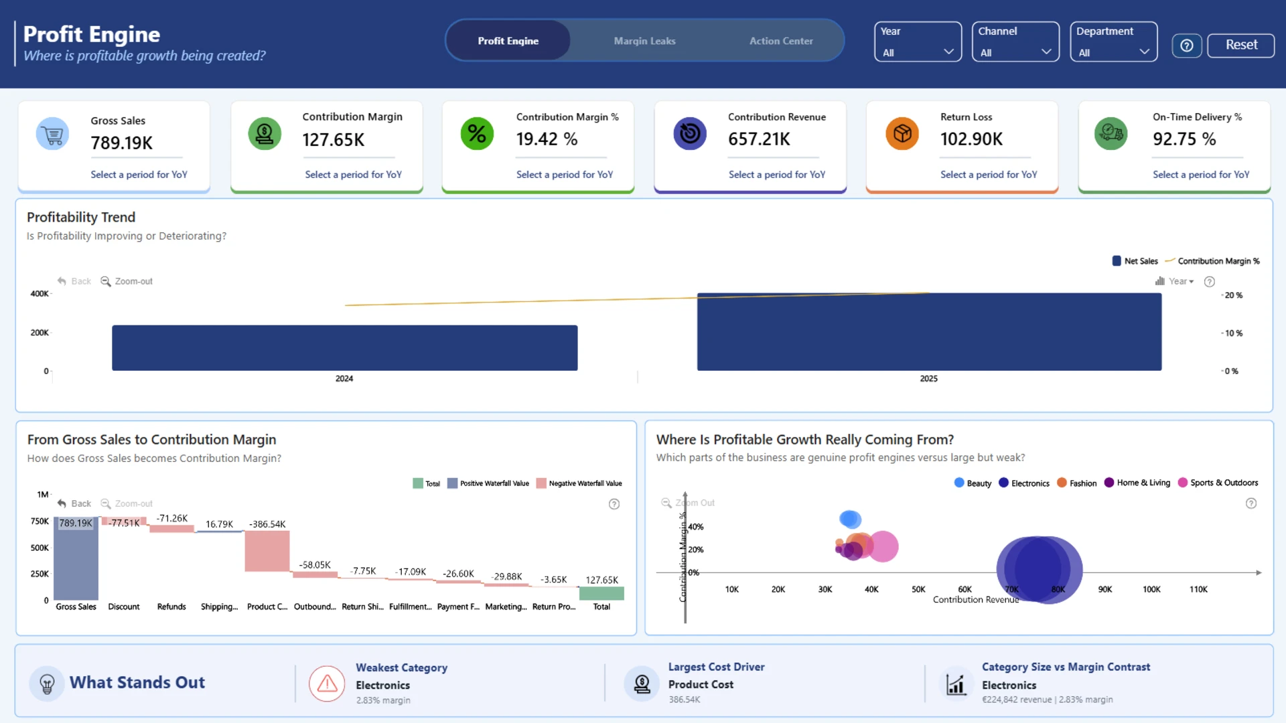Click the On-Time Delivery truck icon
The height and width of the screenshot is (723, 1286).
point(1111,134)
